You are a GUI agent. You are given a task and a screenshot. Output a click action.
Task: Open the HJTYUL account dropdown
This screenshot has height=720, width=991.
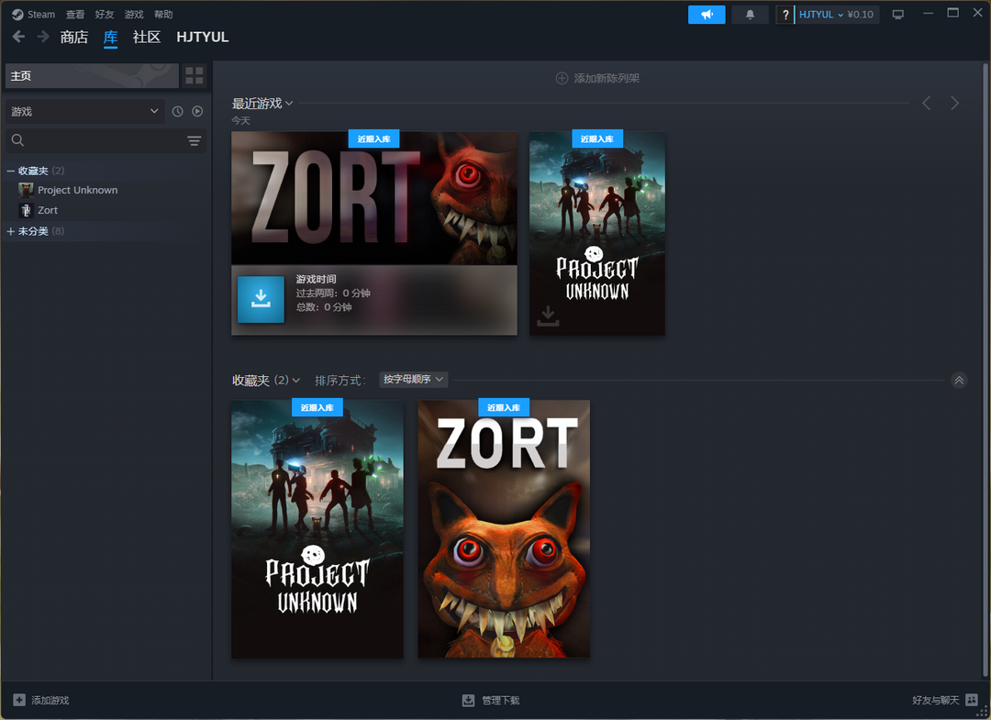click(x=820, y=15)
